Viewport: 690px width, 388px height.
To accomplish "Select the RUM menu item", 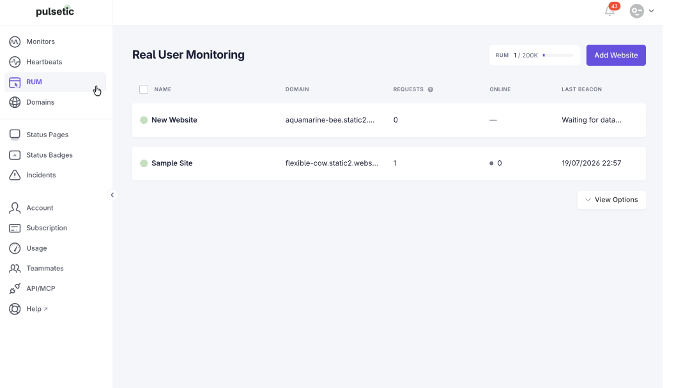I will tap(55, 82).
